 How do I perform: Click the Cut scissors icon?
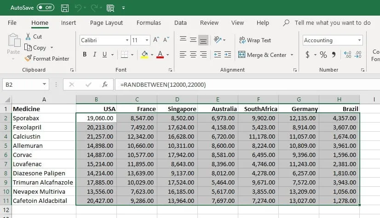tap(28, 36)
